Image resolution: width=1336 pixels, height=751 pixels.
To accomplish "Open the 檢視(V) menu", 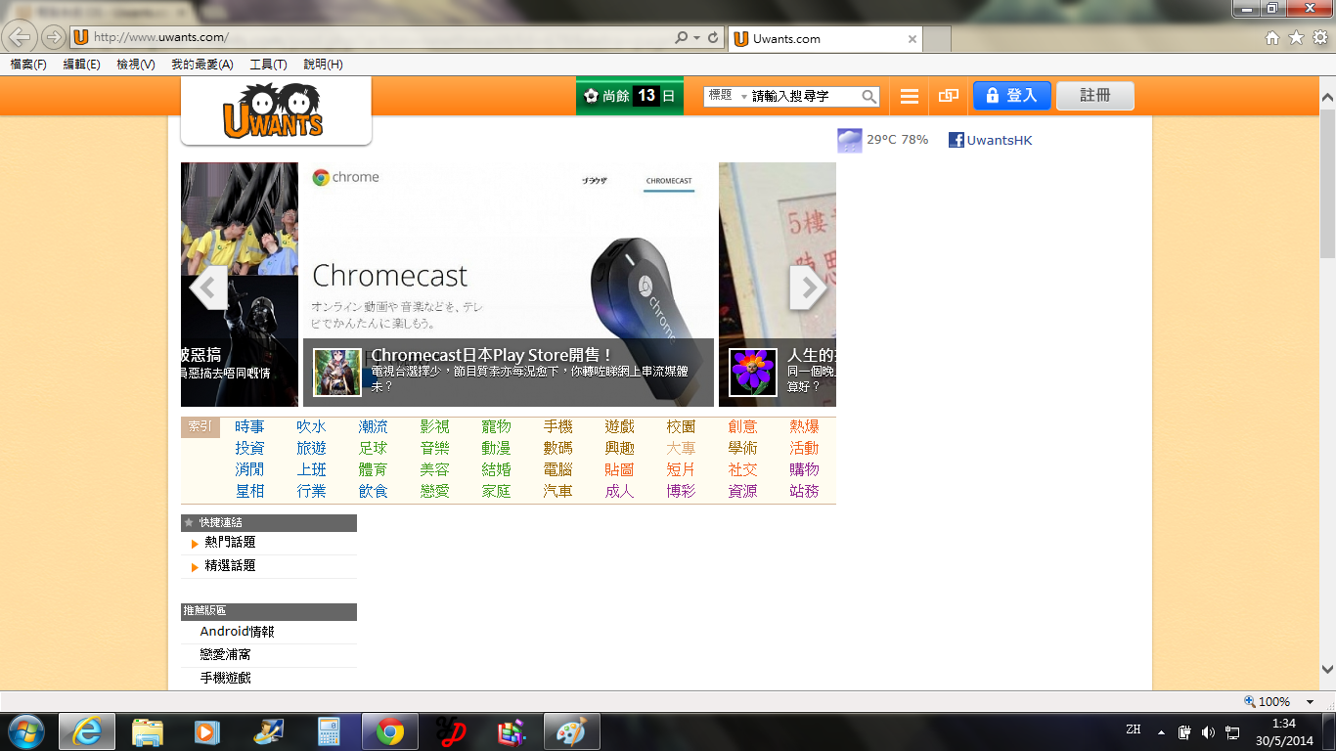I will [136, 65].
